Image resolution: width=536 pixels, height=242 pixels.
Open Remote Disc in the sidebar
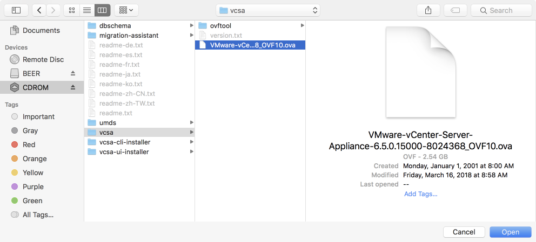[x=43, y=59]
